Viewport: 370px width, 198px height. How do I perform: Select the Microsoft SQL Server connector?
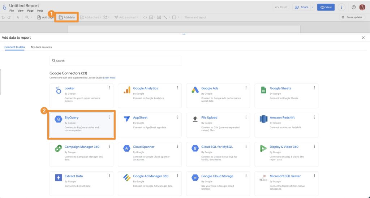point(287,184)
